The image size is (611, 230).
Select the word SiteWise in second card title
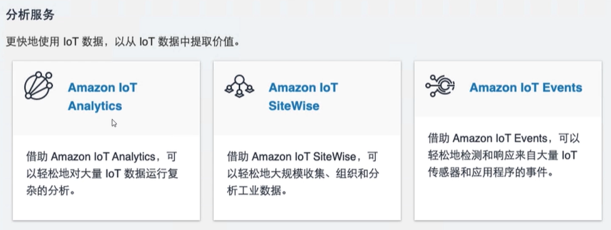(294, 106)
